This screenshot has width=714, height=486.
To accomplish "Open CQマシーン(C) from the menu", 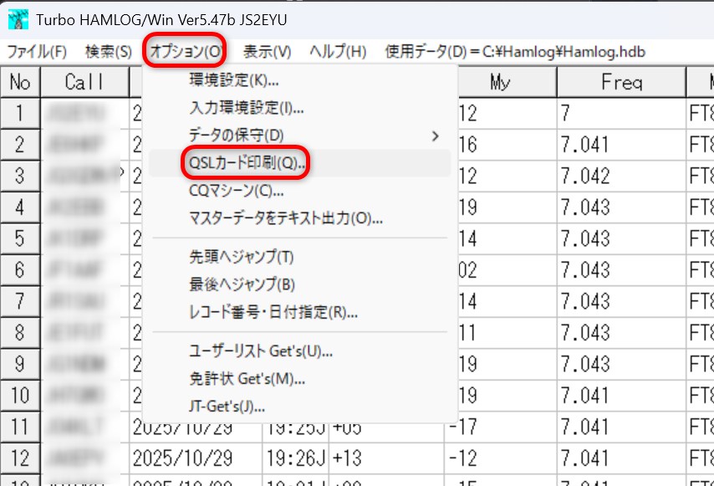I will click(x=236, y=191).
